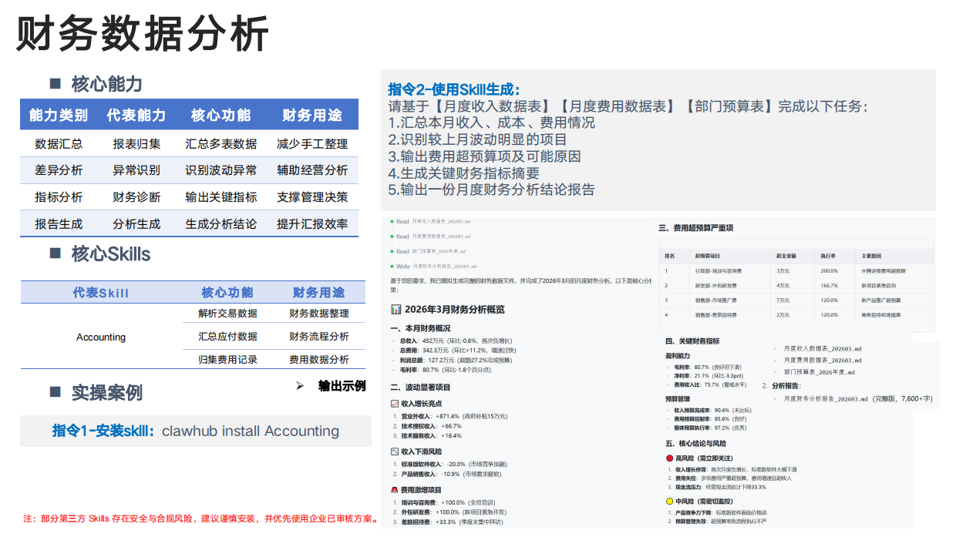This screenshot has height=537, width=956.
Task: Click the Read icon next to 部门预算表_2026年度.md
Action: point(392,251)
